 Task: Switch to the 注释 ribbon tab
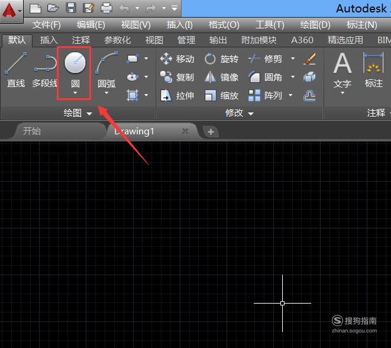coord(81,40)
